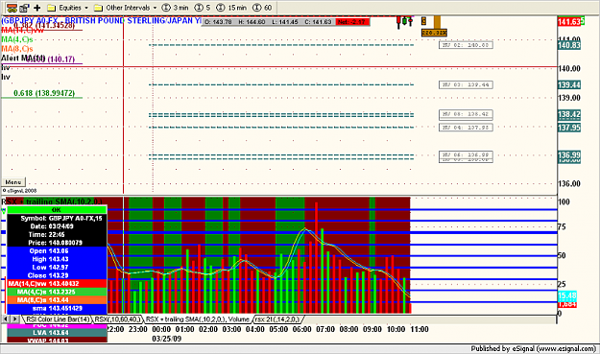Click the tab scroll right arrow
Screen dimensions: 600x354
click(x=15, y=319)
